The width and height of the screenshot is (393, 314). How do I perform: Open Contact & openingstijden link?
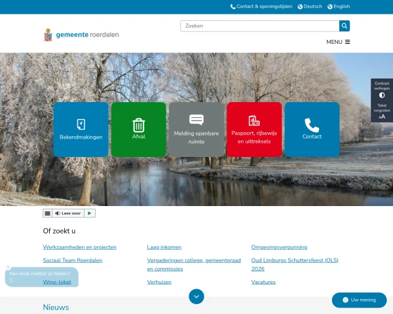coord(261,7)
